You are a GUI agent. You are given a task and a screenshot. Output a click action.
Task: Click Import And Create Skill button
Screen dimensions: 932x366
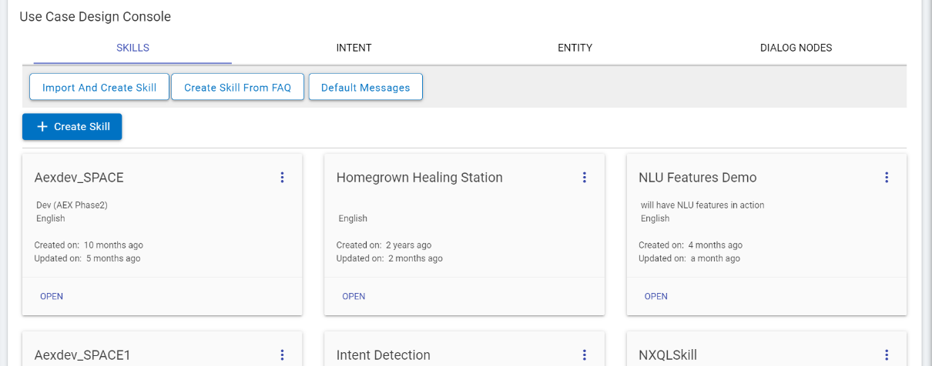pyautogui.click(x=99, y=88)
